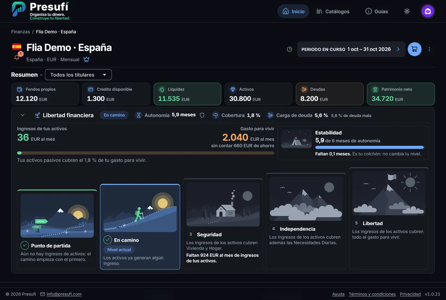
Task: Select the Independencia level card
Action: point(306,221)
